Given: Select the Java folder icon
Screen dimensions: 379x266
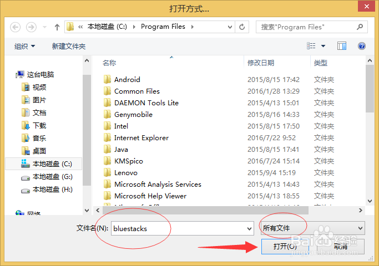Looking at the screenshot, I should [x=107, y=149].
